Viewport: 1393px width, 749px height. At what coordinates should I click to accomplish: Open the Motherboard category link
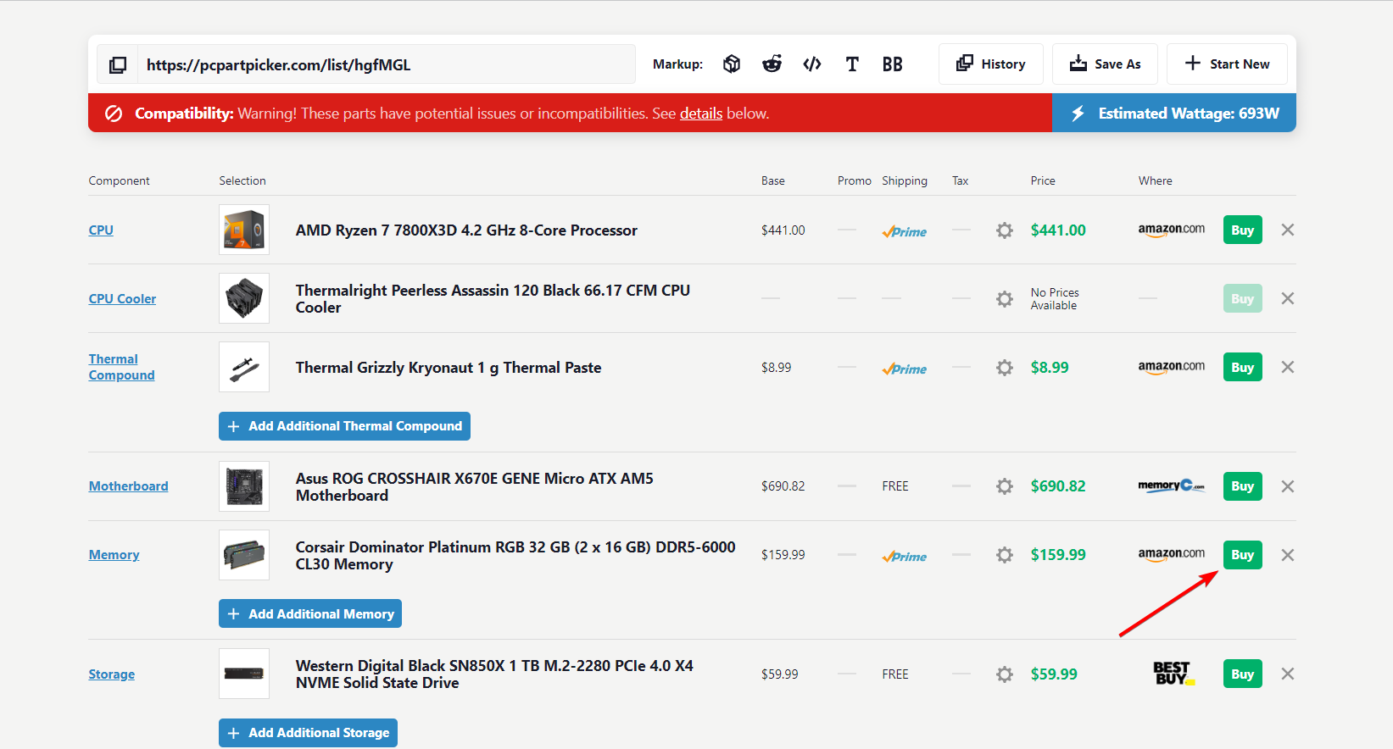(x=128, y=486)
